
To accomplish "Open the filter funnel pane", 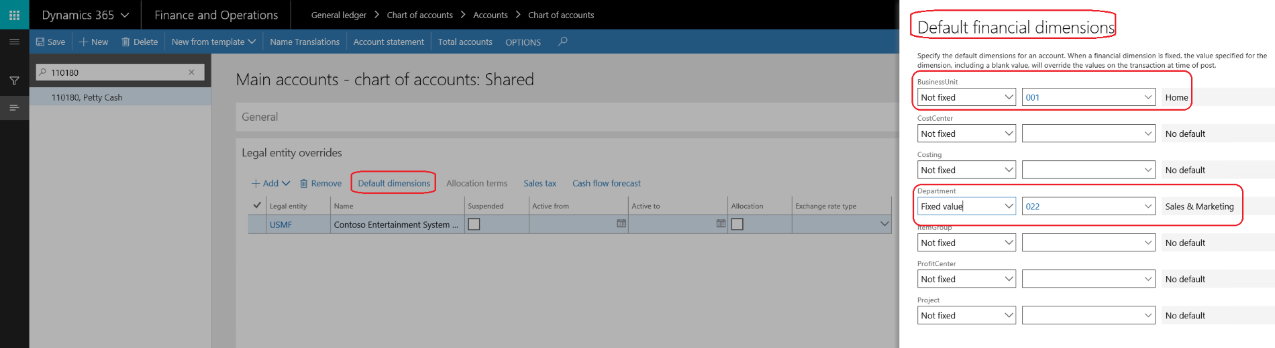I will pos(14,80).
